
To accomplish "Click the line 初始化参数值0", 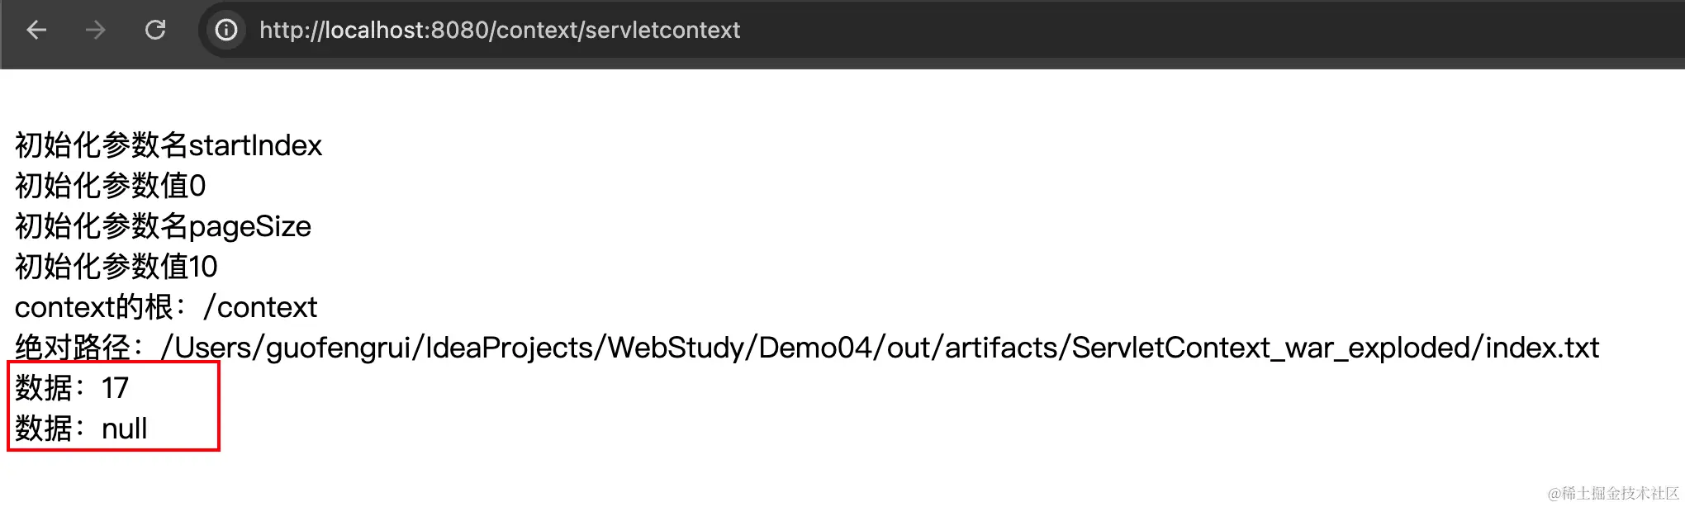I will click(110, 186).
